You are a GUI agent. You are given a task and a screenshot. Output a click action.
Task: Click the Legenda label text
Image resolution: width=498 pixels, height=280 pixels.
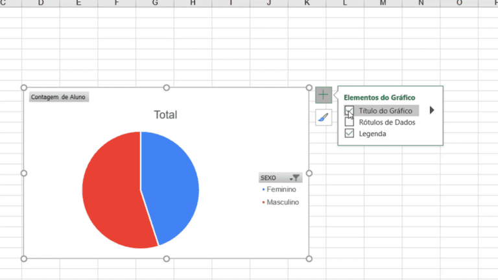[x=373, y=134]
